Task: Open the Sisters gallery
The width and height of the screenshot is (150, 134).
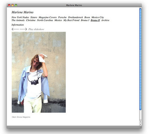Action: click(34, 17)
